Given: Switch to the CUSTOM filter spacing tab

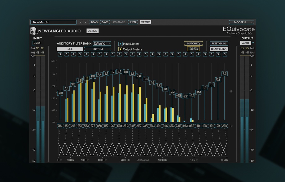Looking at the screenshot, I should point(98,49).
